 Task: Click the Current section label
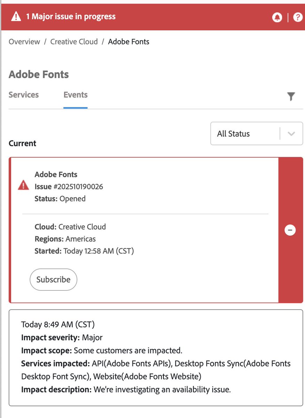[x=22, y=143]
